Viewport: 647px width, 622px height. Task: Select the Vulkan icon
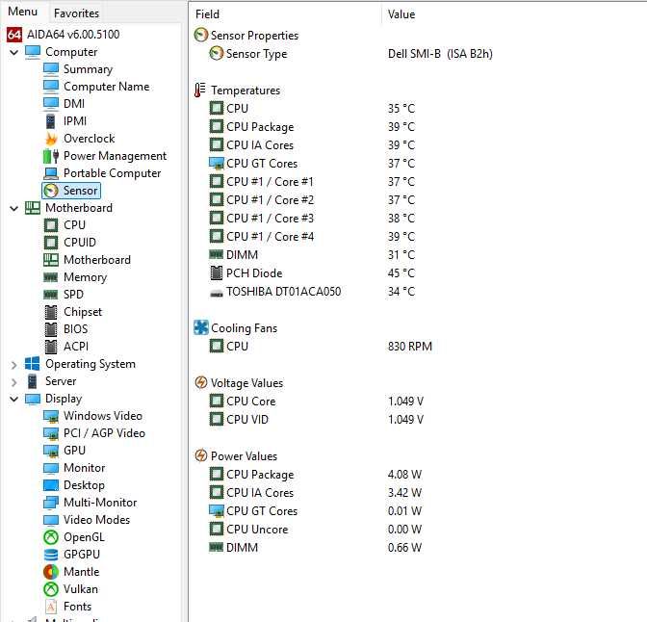click(x=51, y=589)
